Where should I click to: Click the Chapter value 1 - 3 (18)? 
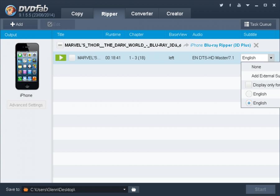[x=137, y=58]
